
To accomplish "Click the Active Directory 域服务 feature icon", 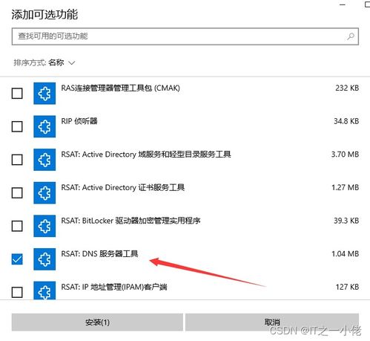I will [x=44, y=160].
